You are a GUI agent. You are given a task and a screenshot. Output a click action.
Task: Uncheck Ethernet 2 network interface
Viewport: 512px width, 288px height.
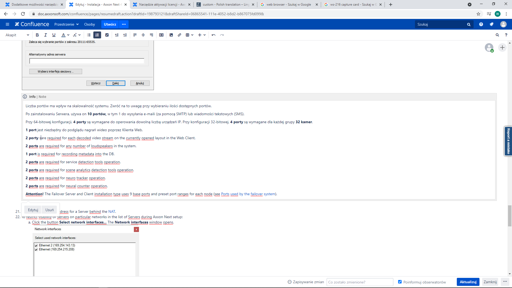[x=36, y=245]
